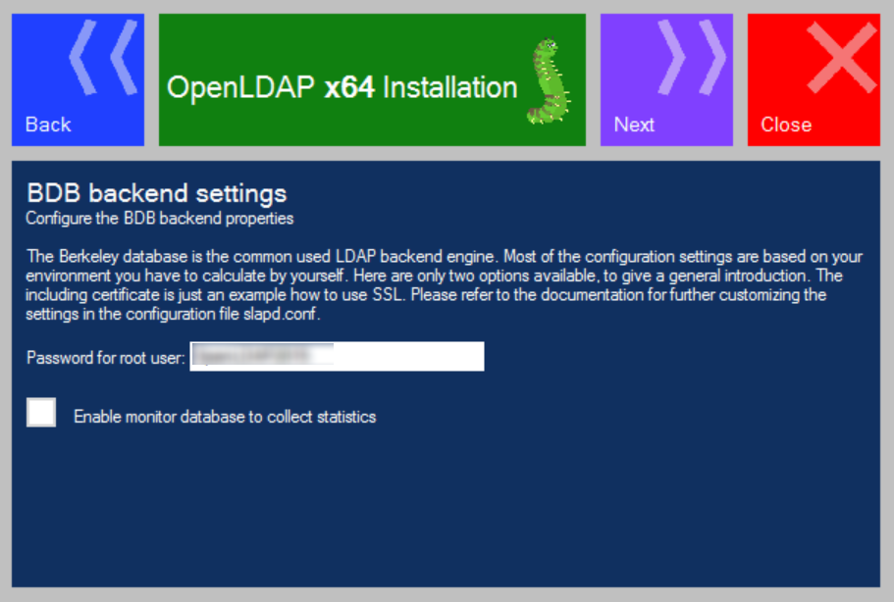Viewport: 894px width, 602px height.
Task: Click the Berkeley database description paragraph
Action: [x=444, y=276]
